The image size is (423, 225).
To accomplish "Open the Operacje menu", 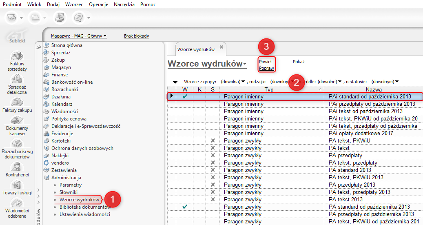I will (x=98, y=4).
